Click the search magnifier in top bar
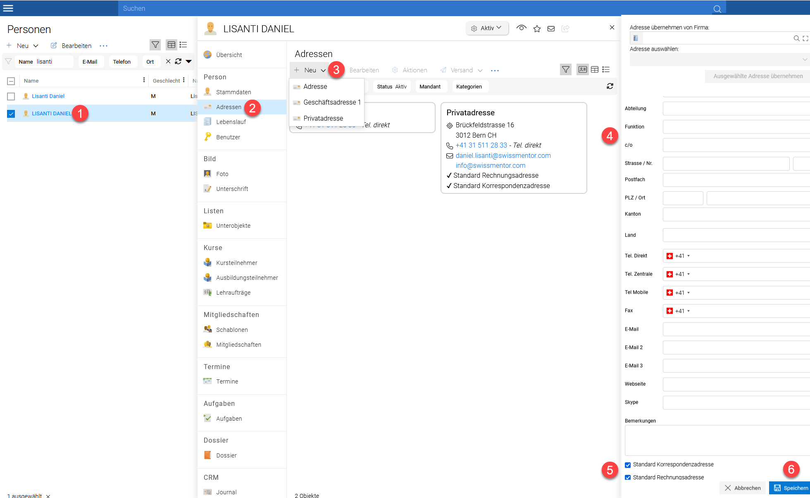The image size is (810, 498). tap(717, 9)
